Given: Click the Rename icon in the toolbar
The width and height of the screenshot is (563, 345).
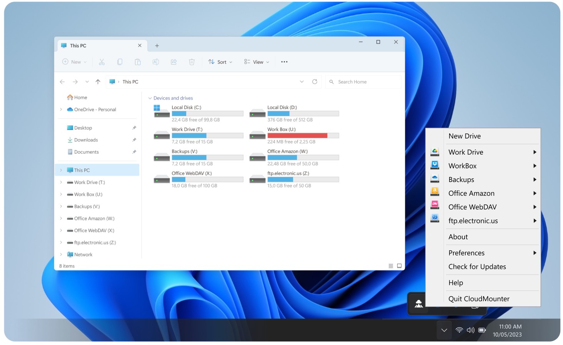Looking at the screenshot, I should tap(156, 62).
